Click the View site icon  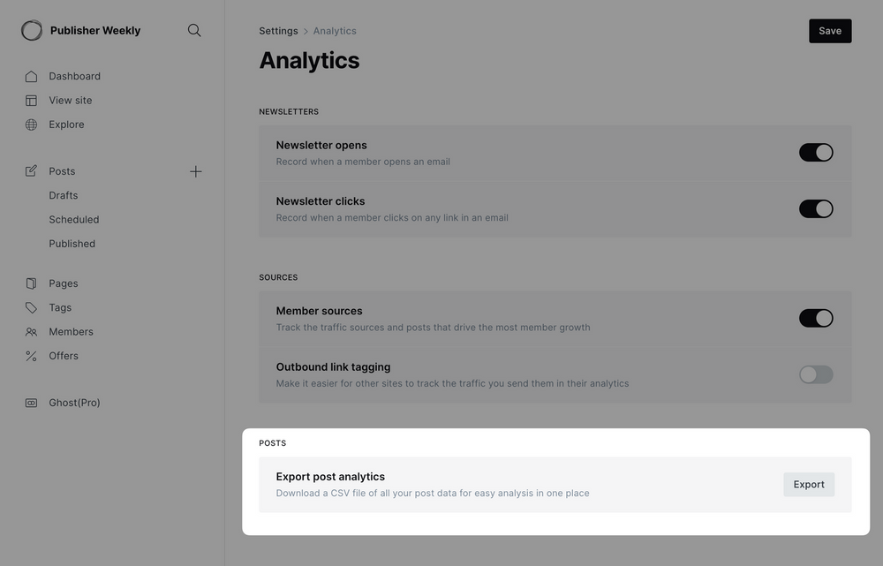click(31, 100)
